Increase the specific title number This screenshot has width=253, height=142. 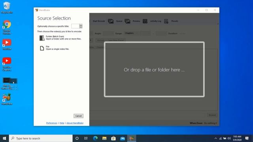(x=81, y=25)
